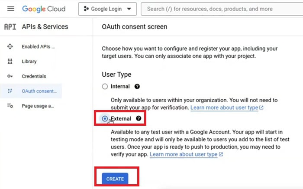
Task: Focus the resources search field
Action: point(222,9)
